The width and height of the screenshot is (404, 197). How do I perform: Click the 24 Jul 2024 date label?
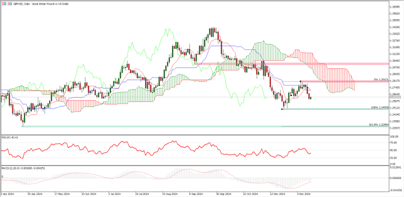(x=142, y=194)
